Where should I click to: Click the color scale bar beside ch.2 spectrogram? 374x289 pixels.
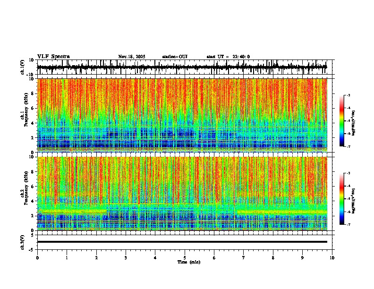[x=342, y=199]
